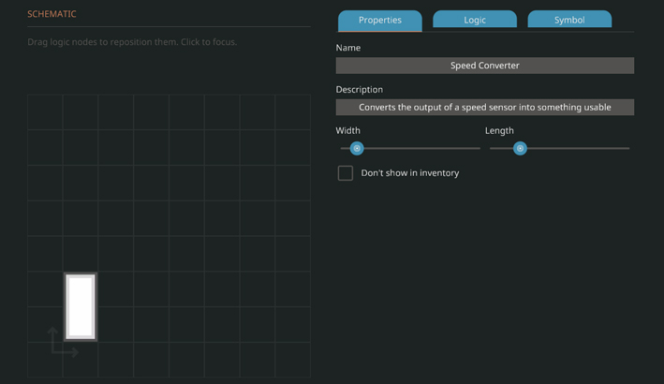Screen dimensions: 664x384
Task: Click the right end of the Width slider track
Action: 477,148
